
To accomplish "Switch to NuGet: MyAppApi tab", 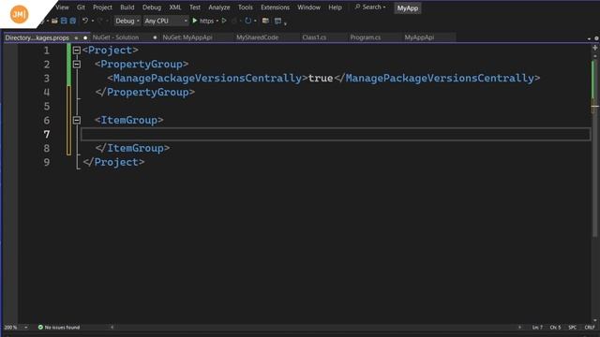I will coord(187,37).
